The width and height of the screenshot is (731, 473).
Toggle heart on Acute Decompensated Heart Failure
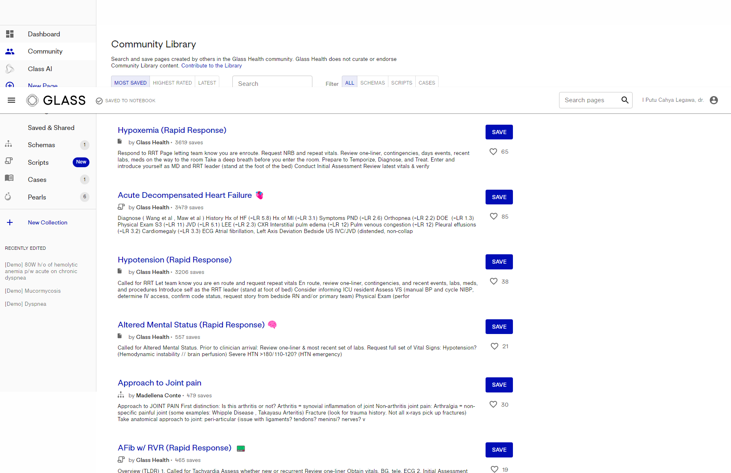[493, 217]
